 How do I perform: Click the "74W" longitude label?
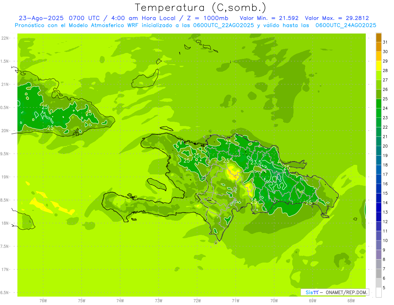click(x=120, y=301)
